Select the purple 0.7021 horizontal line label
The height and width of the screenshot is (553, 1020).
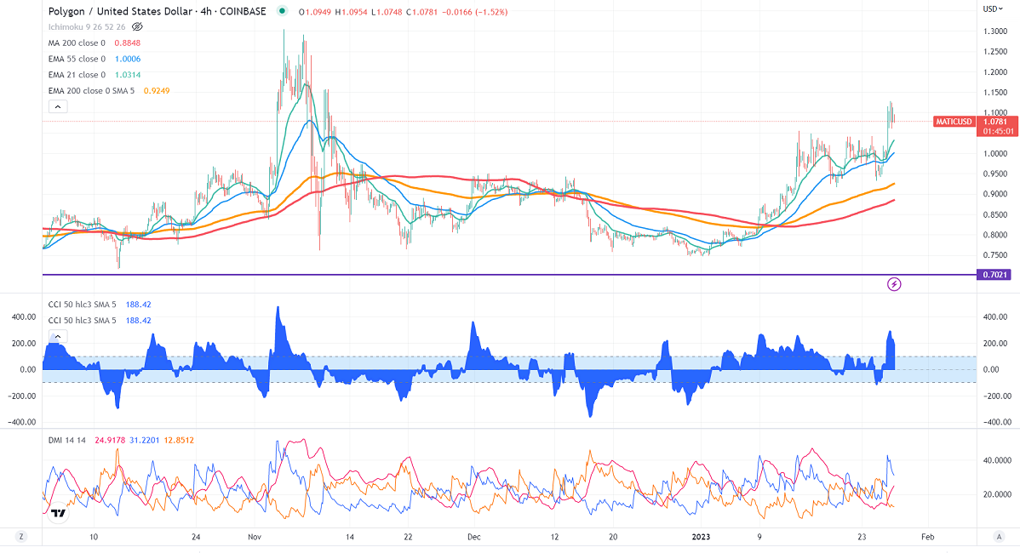(x=996, y=275)
